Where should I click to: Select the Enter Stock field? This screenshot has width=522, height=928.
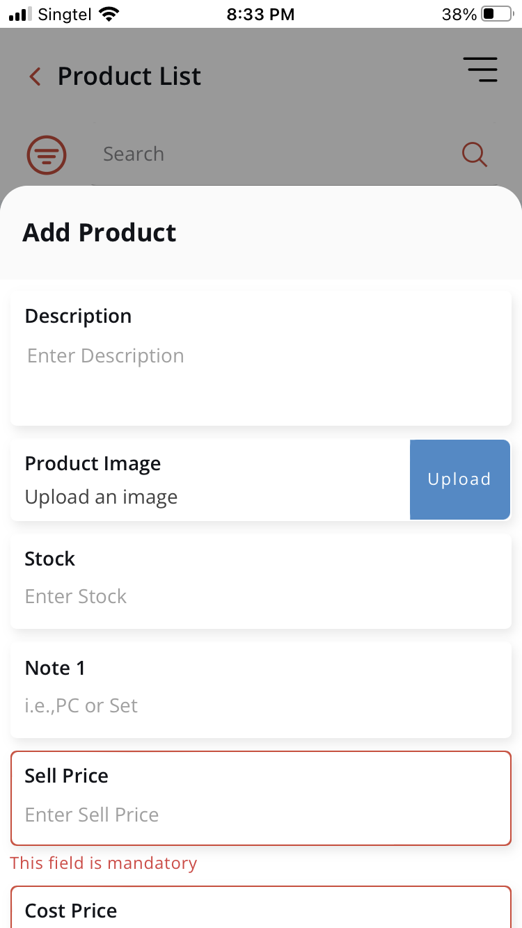coord(261,582)
